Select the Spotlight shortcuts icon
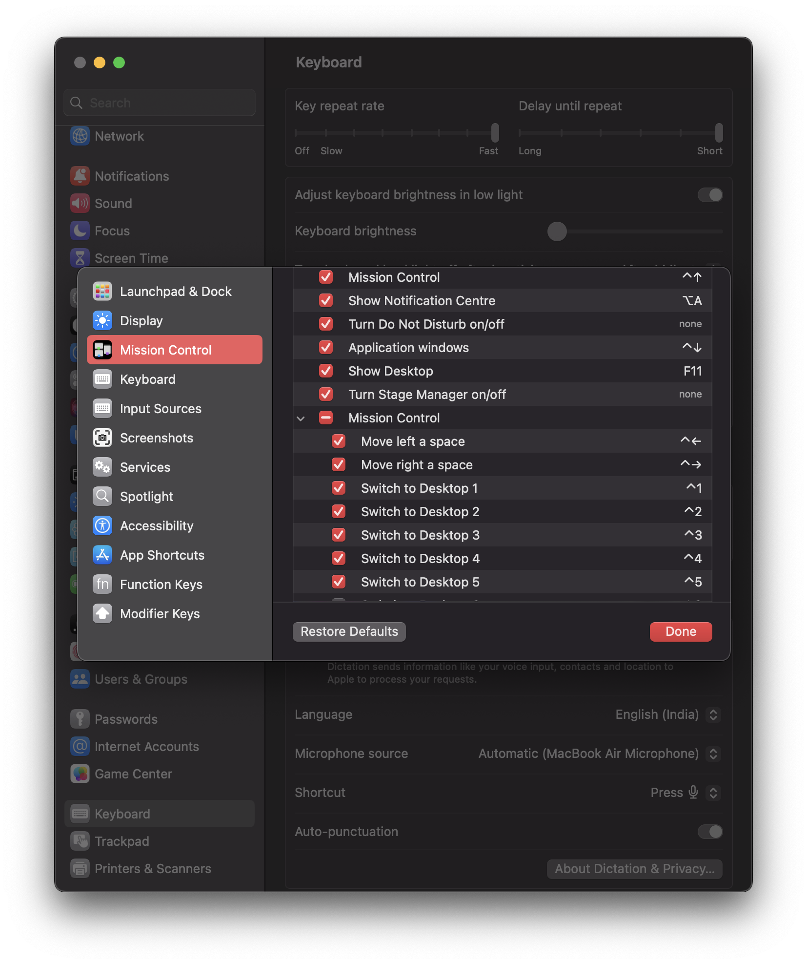The width and height of the screenshot is (807, 964). point(102,496)
